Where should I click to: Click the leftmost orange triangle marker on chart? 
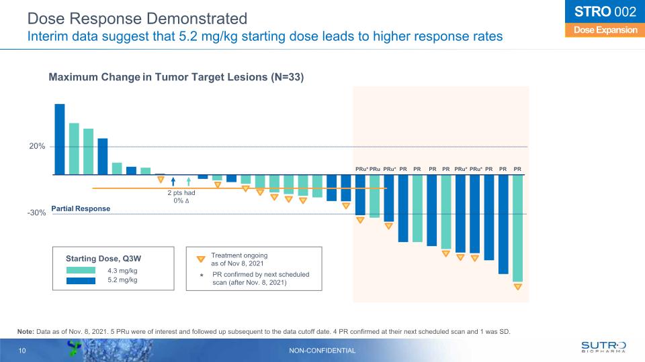point(160,179)
